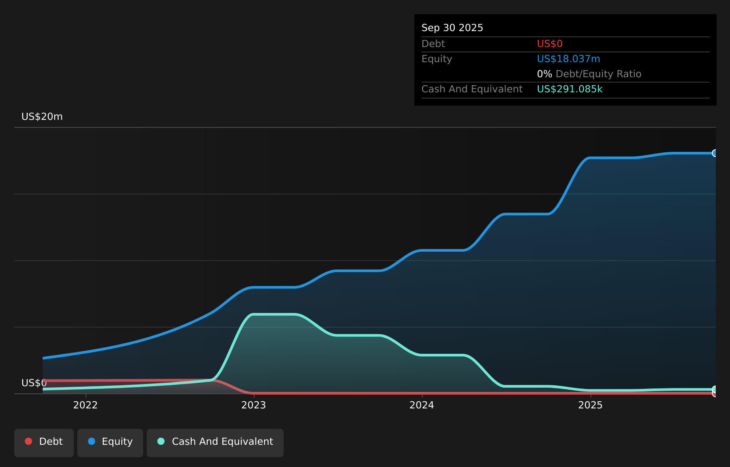Click the red Debt legend dot
Viewport: 730px width, 467px height.
pyautogui.click(x=28, y=441)
